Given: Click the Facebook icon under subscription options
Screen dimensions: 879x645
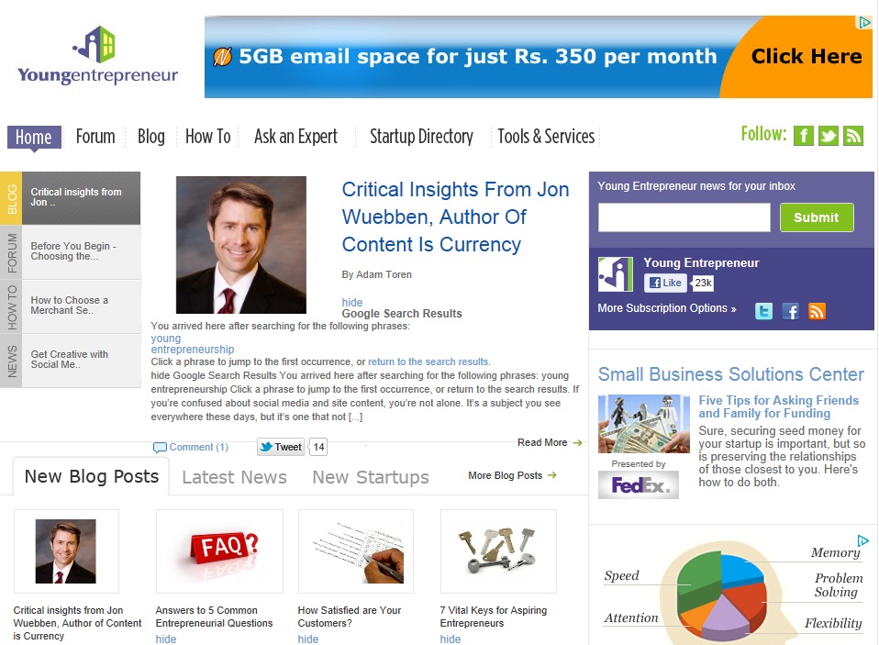Looking at the screenshot, I should (x=790, y=311).
